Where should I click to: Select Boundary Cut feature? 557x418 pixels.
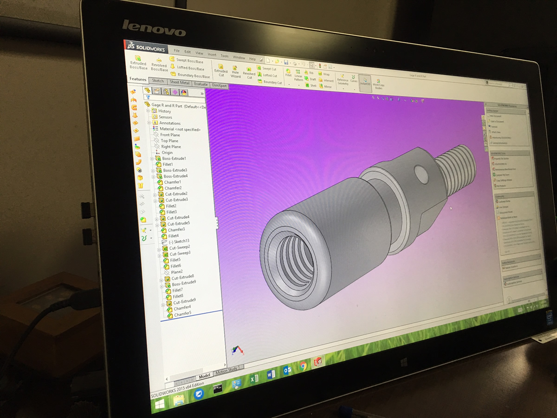(x=270, y=82)
